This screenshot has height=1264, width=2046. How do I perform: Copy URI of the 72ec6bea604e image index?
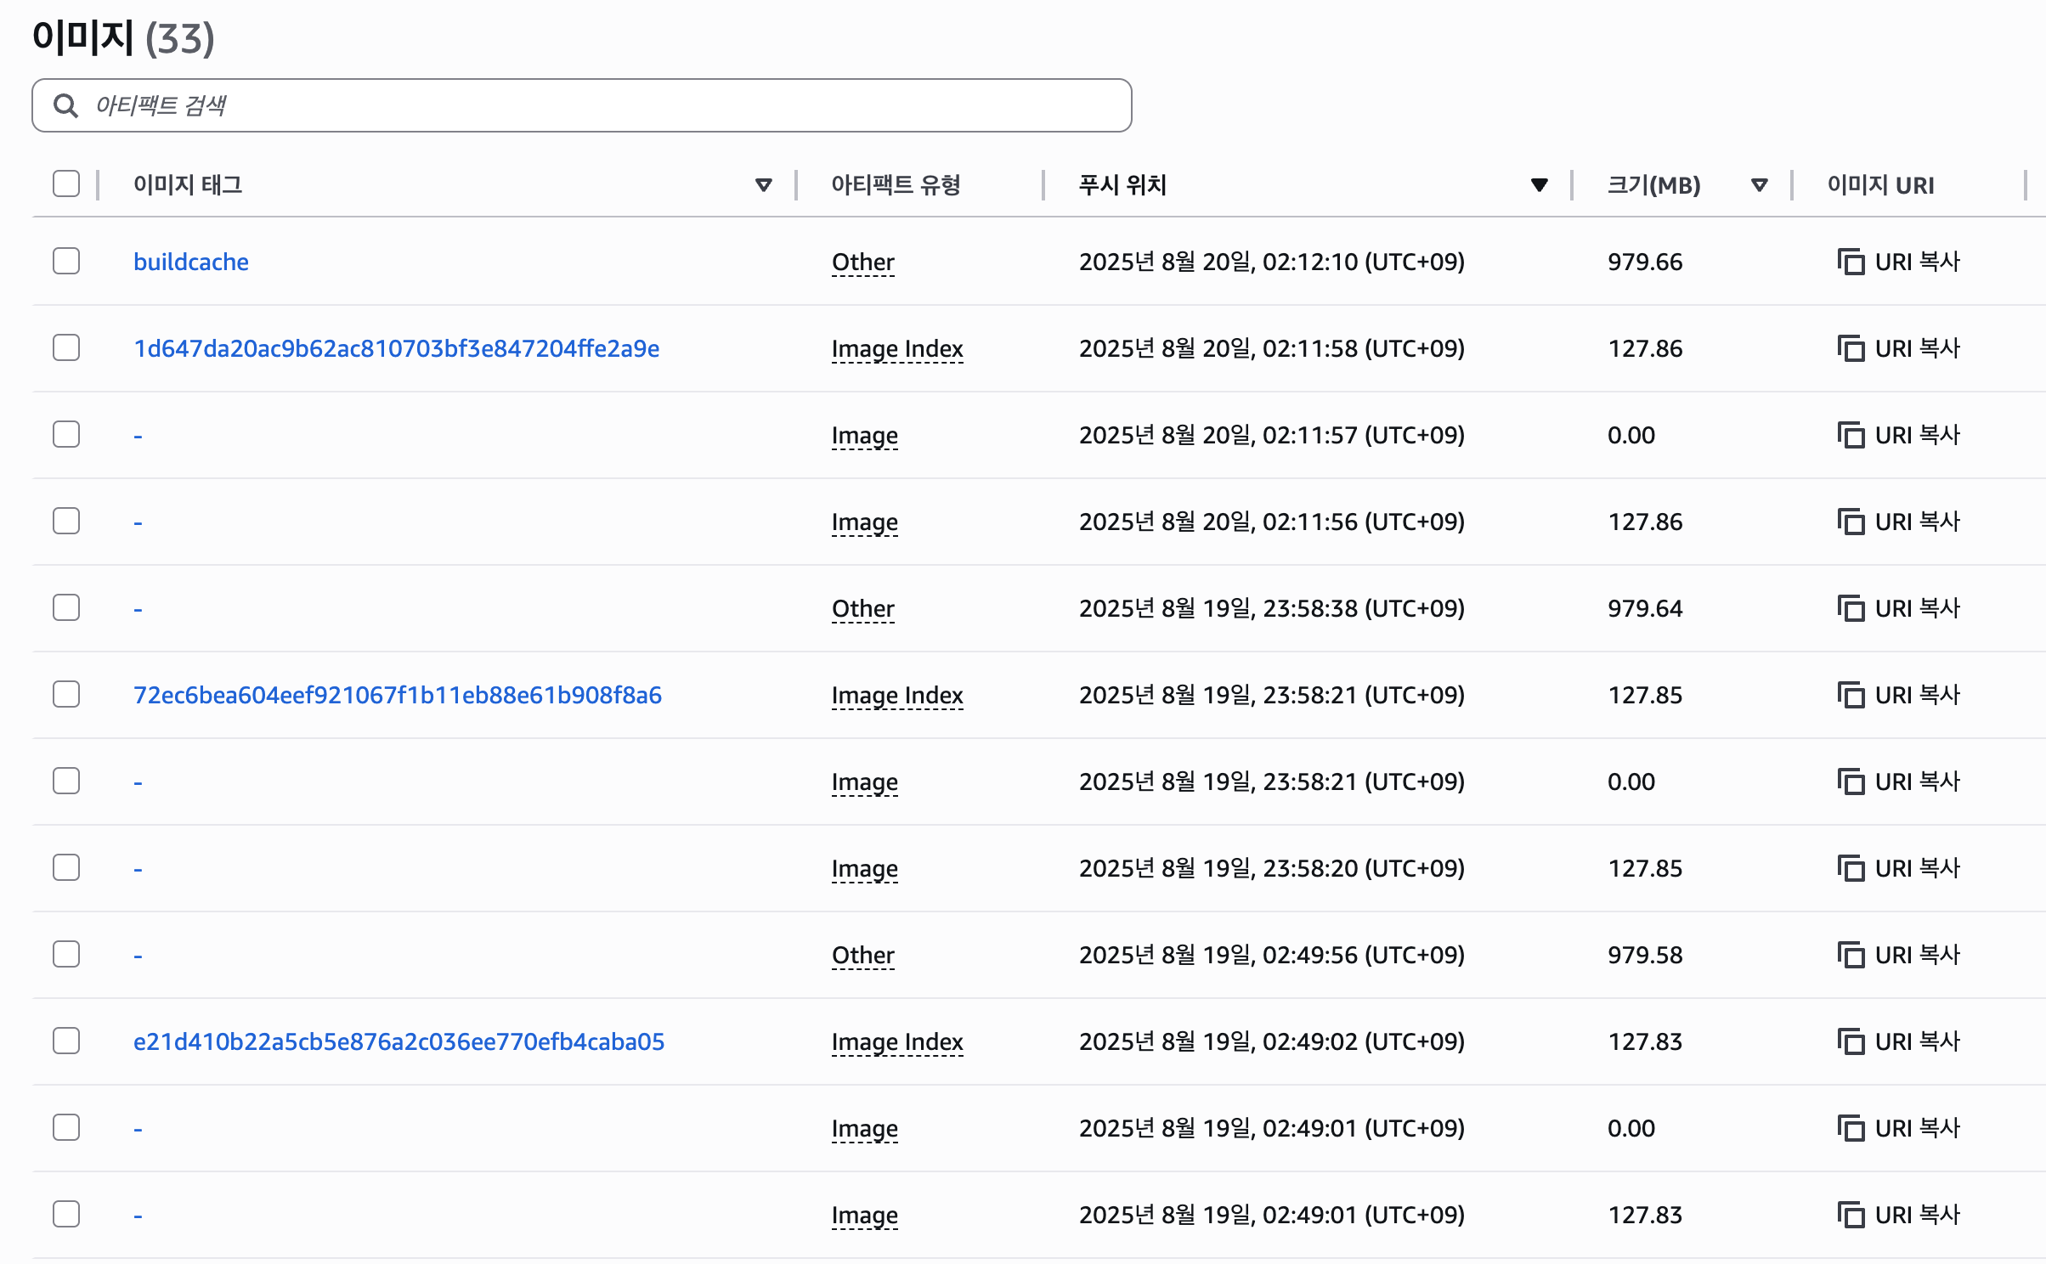tap(1898, 695)
